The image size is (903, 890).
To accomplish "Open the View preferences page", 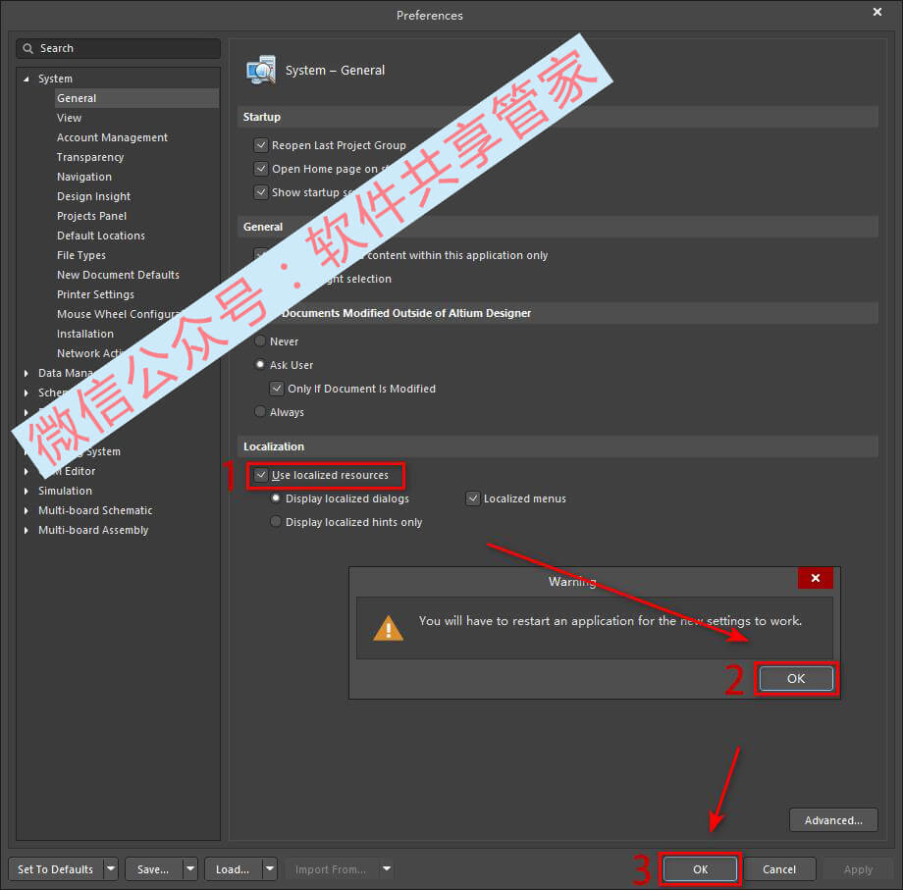I will (x=69, y=118).
